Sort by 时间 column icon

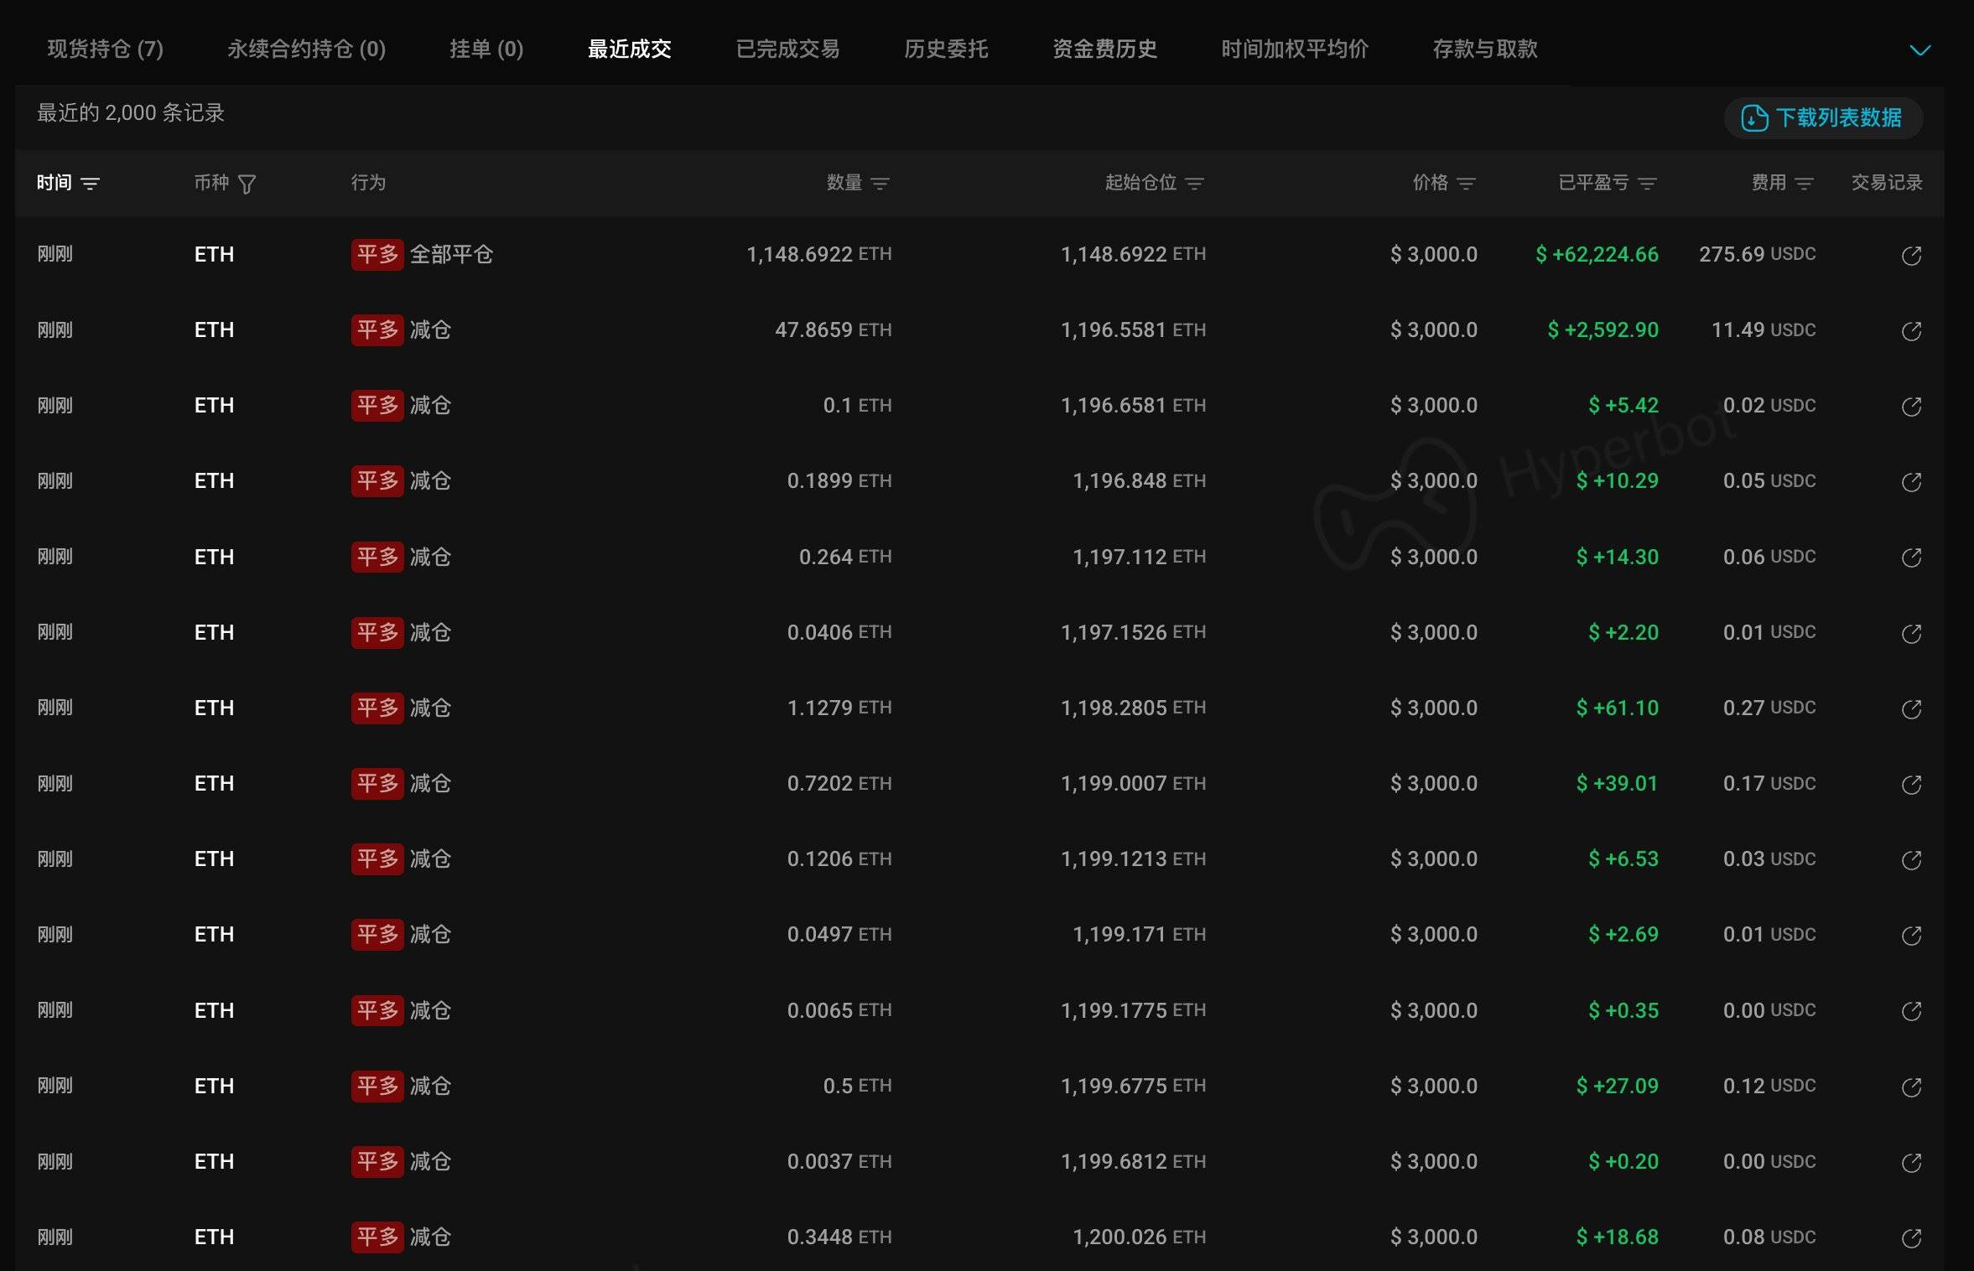point(90,184)
